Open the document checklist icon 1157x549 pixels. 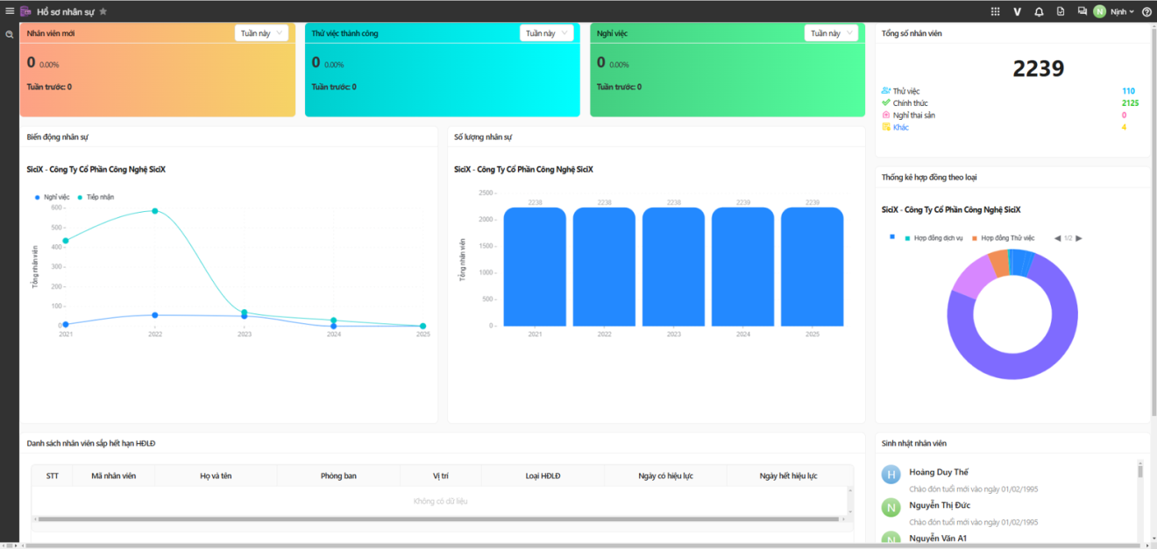click(x=1061, y=11)
